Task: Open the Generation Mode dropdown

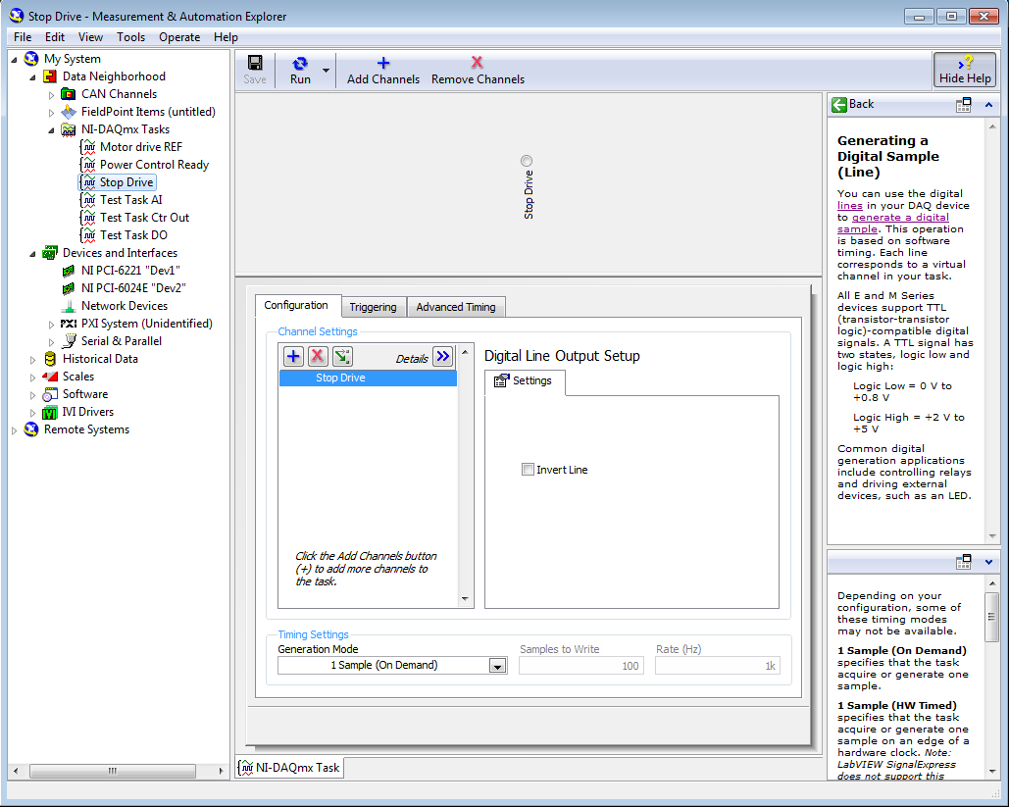Action: [497, 666]
